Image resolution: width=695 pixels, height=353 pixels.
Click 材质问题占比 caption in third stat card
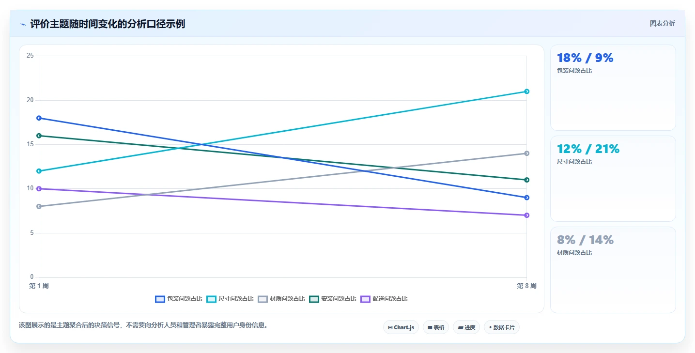[x=574, y=253]
